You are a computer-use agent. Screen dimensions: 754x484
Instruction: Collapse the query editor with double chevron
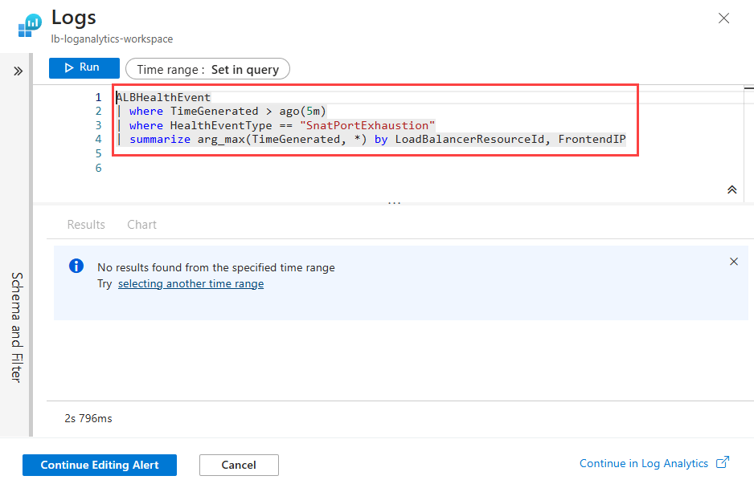(731, 189)
